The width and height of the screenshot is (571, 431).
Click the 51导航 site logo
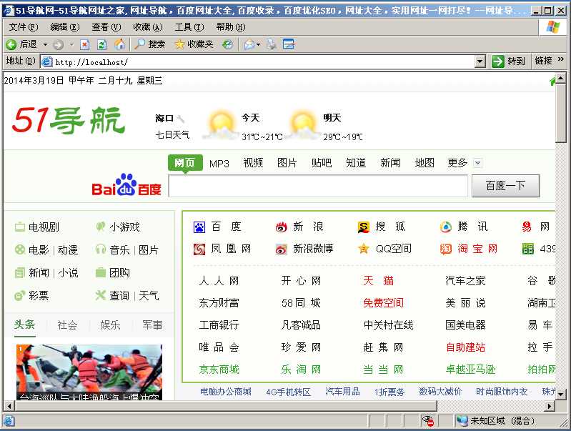(x=69, y=120)
